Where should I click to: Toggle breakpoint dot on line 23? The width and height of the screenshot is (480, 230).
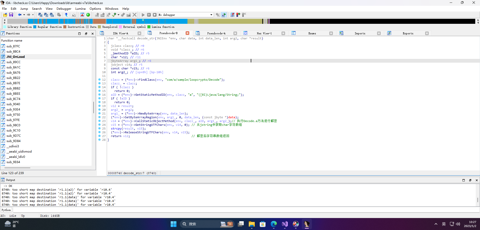tap(99, 121)
